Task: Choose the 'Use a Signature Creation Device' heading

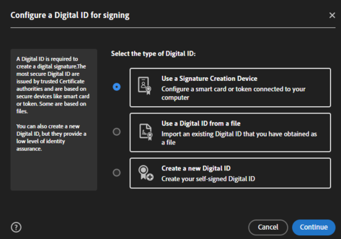Action: [x=209, y=78]
